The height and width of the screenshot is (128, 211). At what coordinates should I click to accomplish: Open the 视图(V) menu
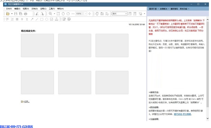pyautogui.click(x=26, y=9)
